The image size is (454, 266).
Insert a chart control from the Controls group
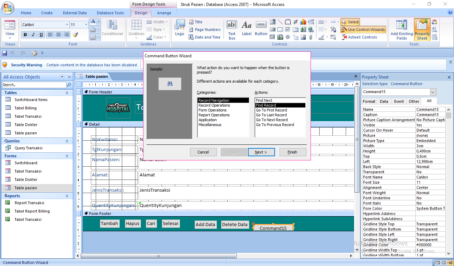(303, 22)
